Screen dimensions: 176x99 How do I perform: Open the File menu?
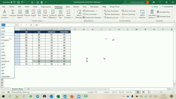(4, 7)
